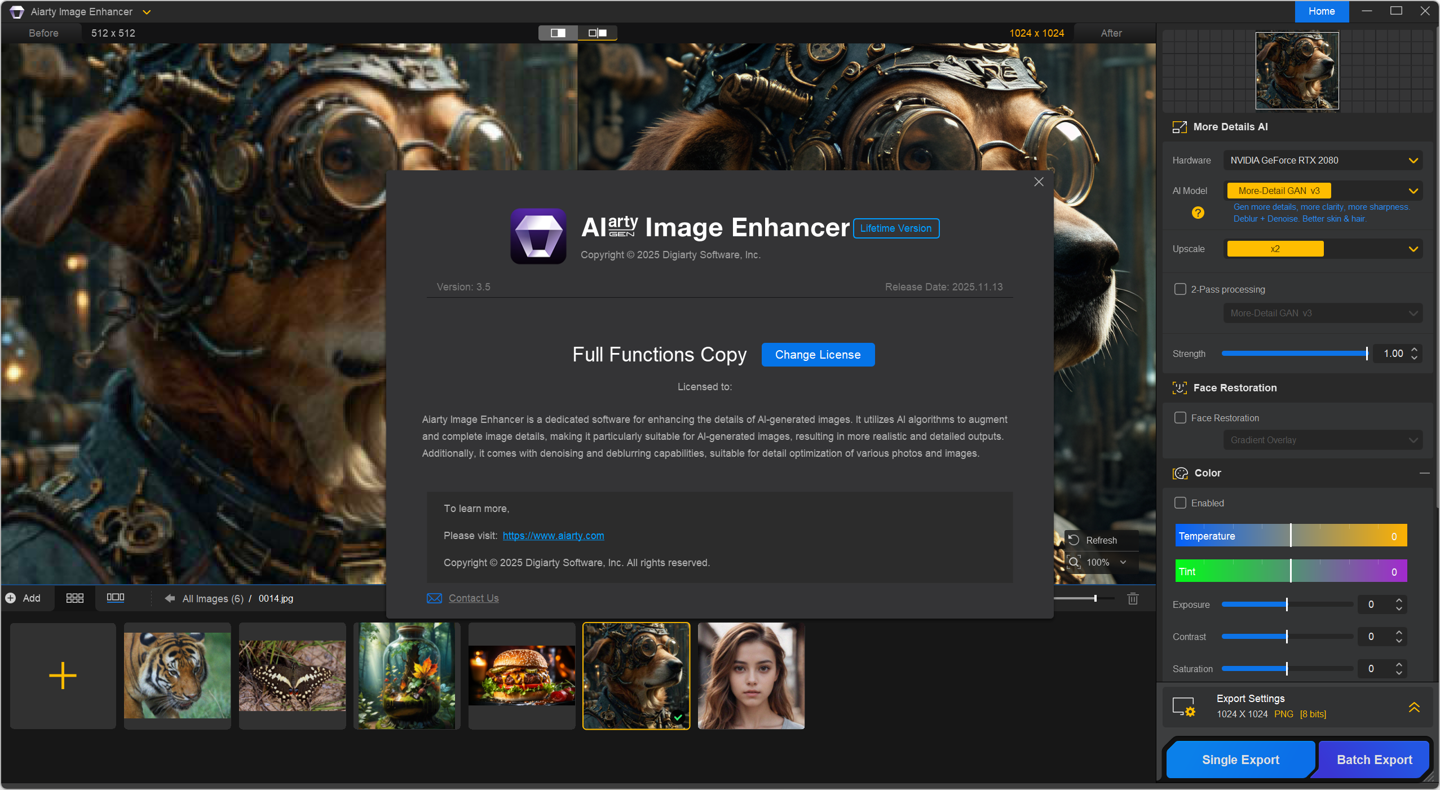This screenshot has height=790, width=1440.
Task: Check the Color Enabled checkbox
Action: (1180, 503)
